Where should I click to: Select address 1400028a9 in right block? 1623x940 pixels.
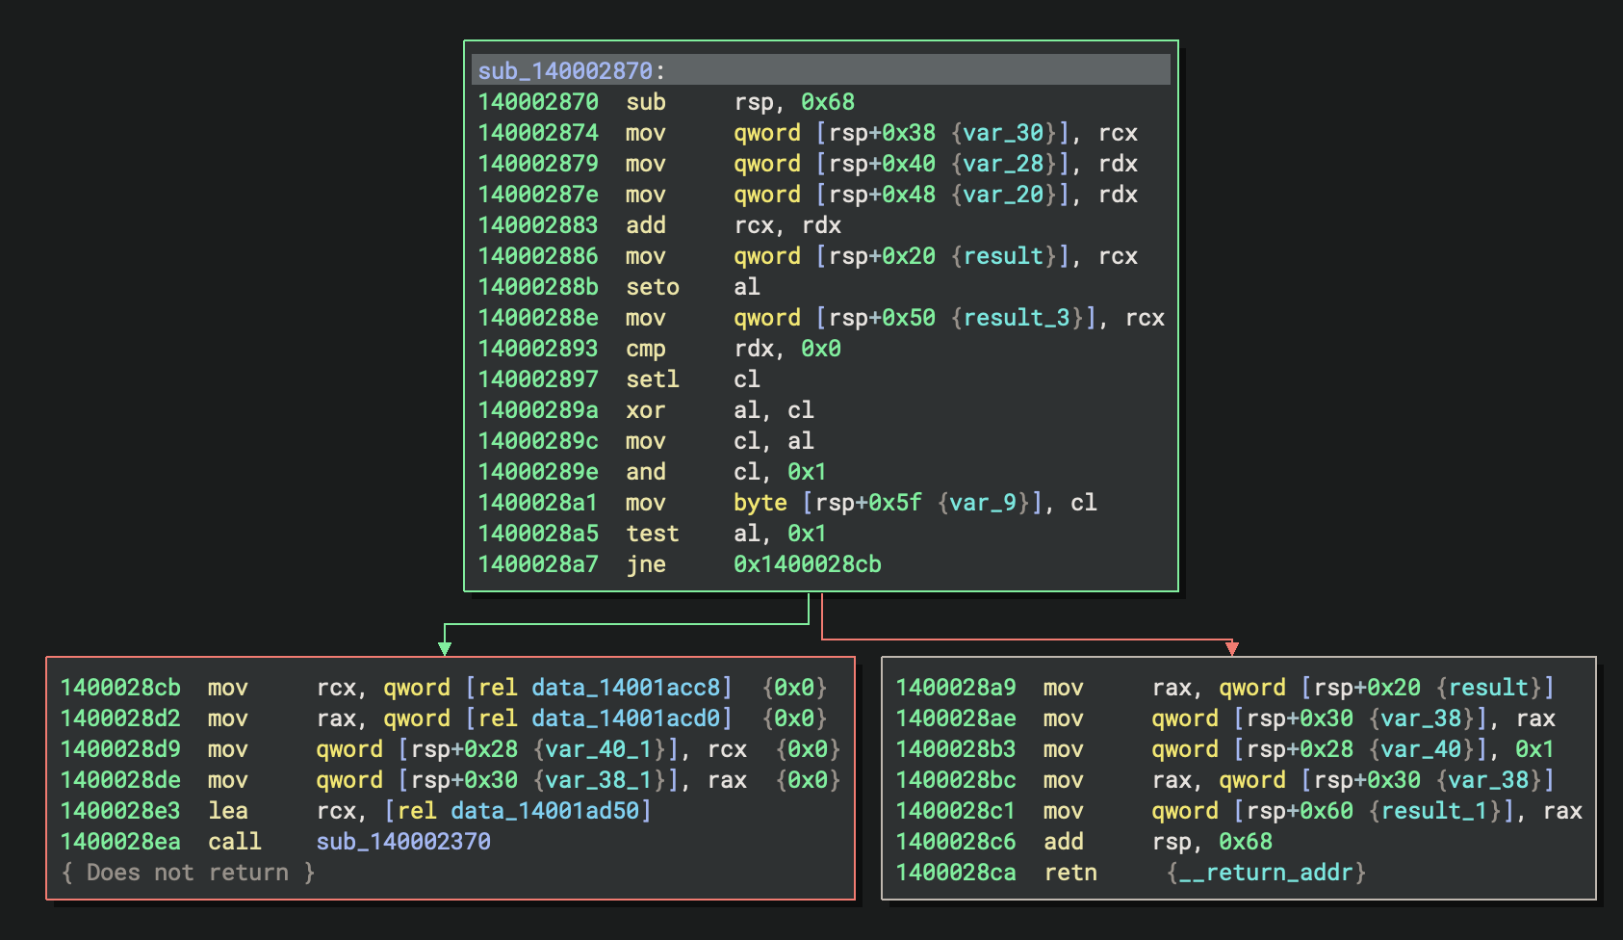click(955, 688)
